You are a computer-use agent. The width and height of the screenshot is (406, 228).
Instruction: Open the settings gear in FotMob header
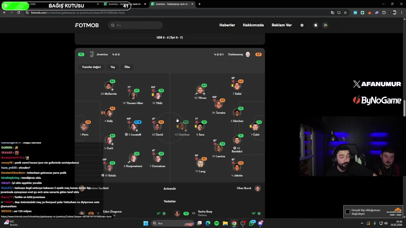coord(302,25)
